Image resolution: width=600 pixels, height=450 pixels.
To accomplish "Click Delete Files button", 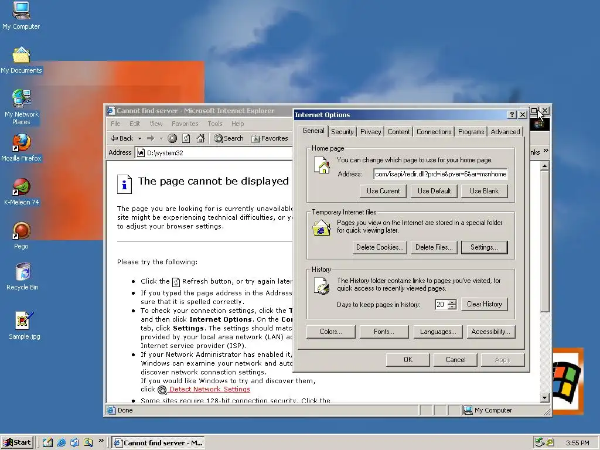I will point(434,247).
